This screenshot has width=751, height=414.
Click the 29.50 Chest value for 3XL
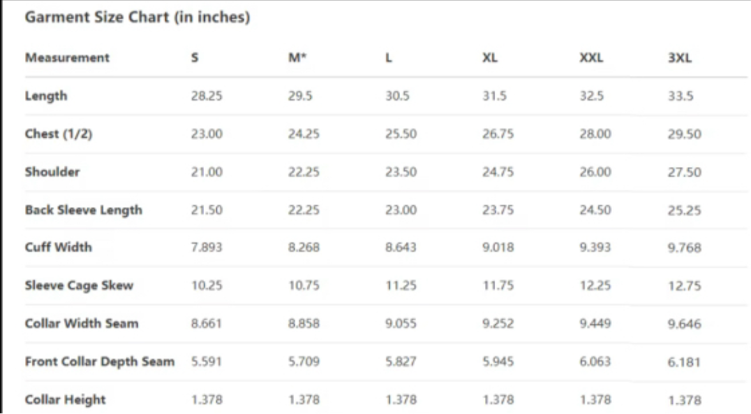point(685,134)
